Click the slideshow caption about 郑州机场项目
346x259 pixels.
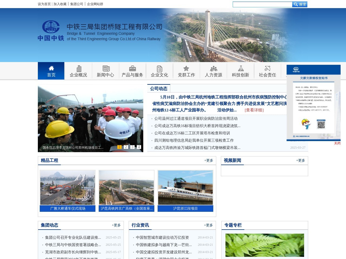(73, 148)
